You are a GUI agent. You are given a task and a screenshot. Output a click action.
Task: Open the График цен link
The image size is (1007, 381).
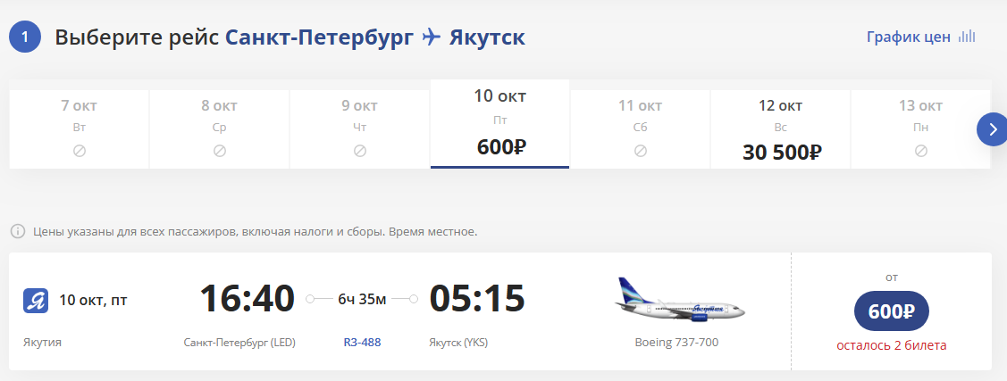coord(908,37)
